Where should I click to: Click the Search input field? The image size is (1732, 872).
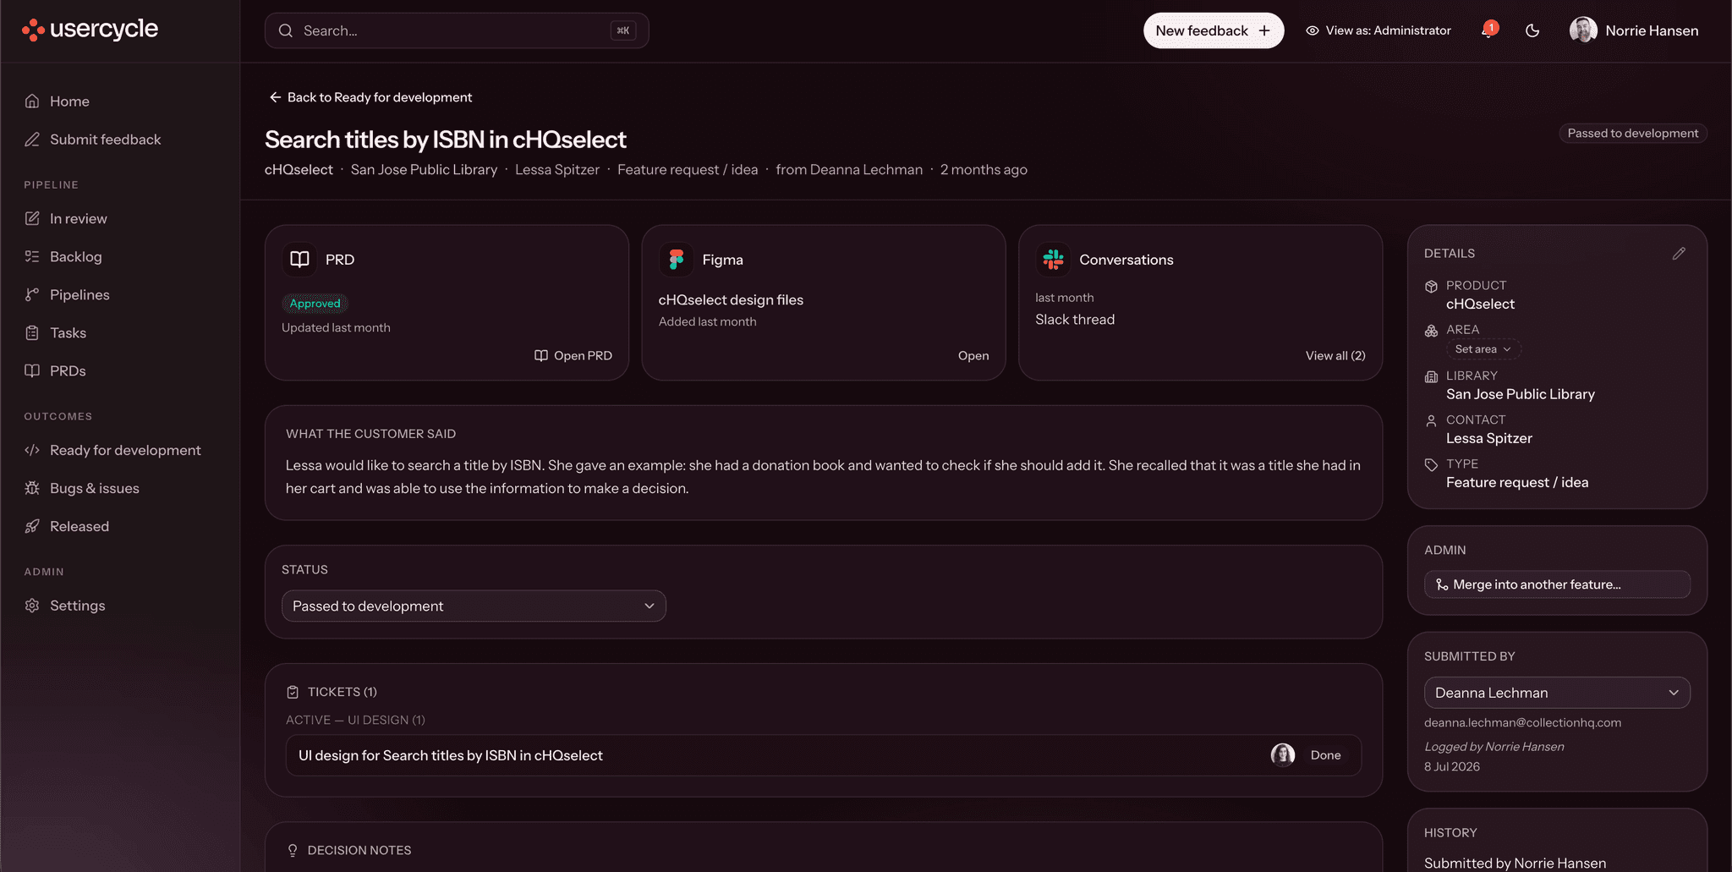tap(457, 30)
